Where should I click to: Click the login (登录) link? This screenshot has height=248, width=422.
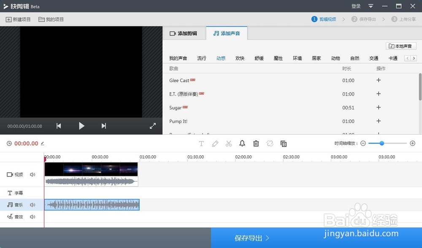click(356, 6)
